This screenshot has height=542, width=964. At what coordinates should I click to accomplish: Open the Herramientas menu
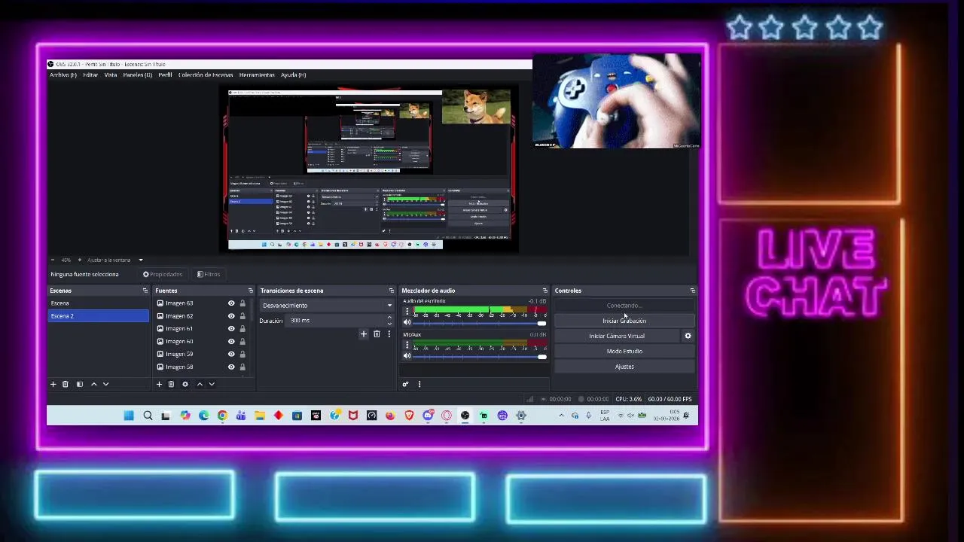coord(257,75)
